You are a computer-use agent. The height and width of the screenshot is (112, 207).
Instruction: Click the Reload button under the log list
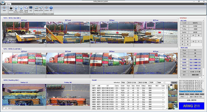click(x=181, y=94)
